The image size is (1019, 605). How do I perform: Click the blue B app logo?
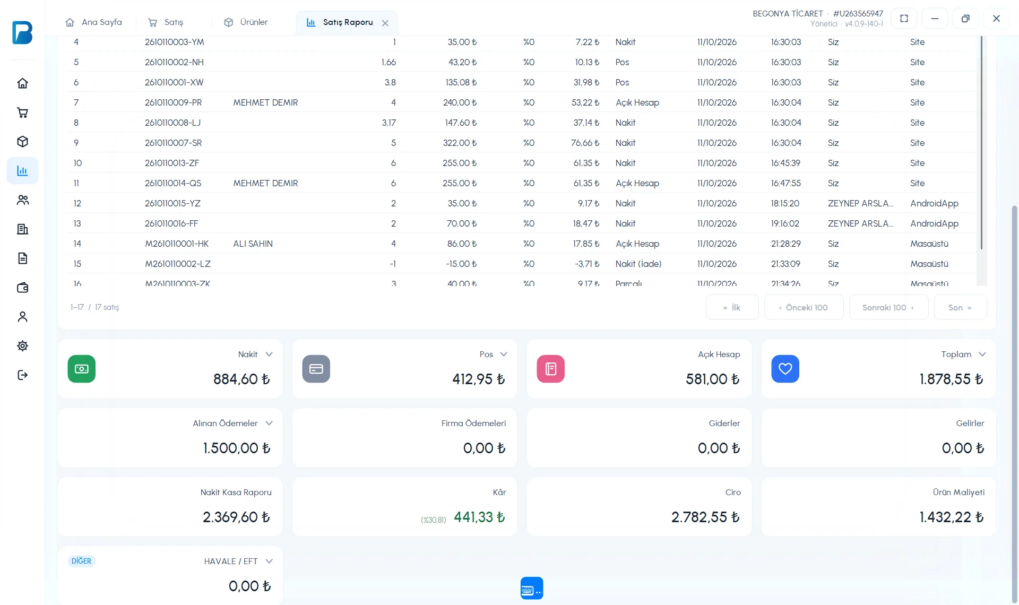click(x=22, y=32)
